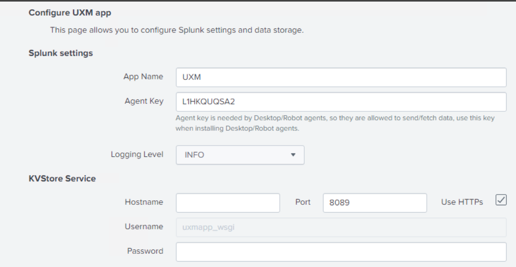Click the disabled Username field uxmapp_wsgi
The height and width of the screenshot is (267, 516).
tap(341, 227)
